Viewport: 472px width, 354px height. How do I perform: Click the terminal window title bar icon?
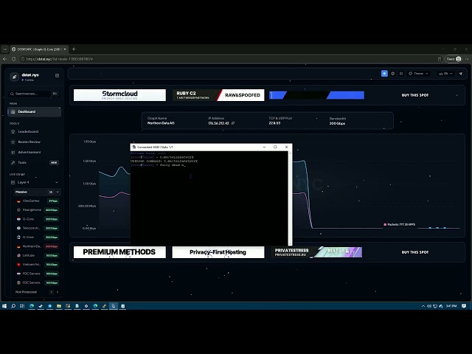click(134, 147)
